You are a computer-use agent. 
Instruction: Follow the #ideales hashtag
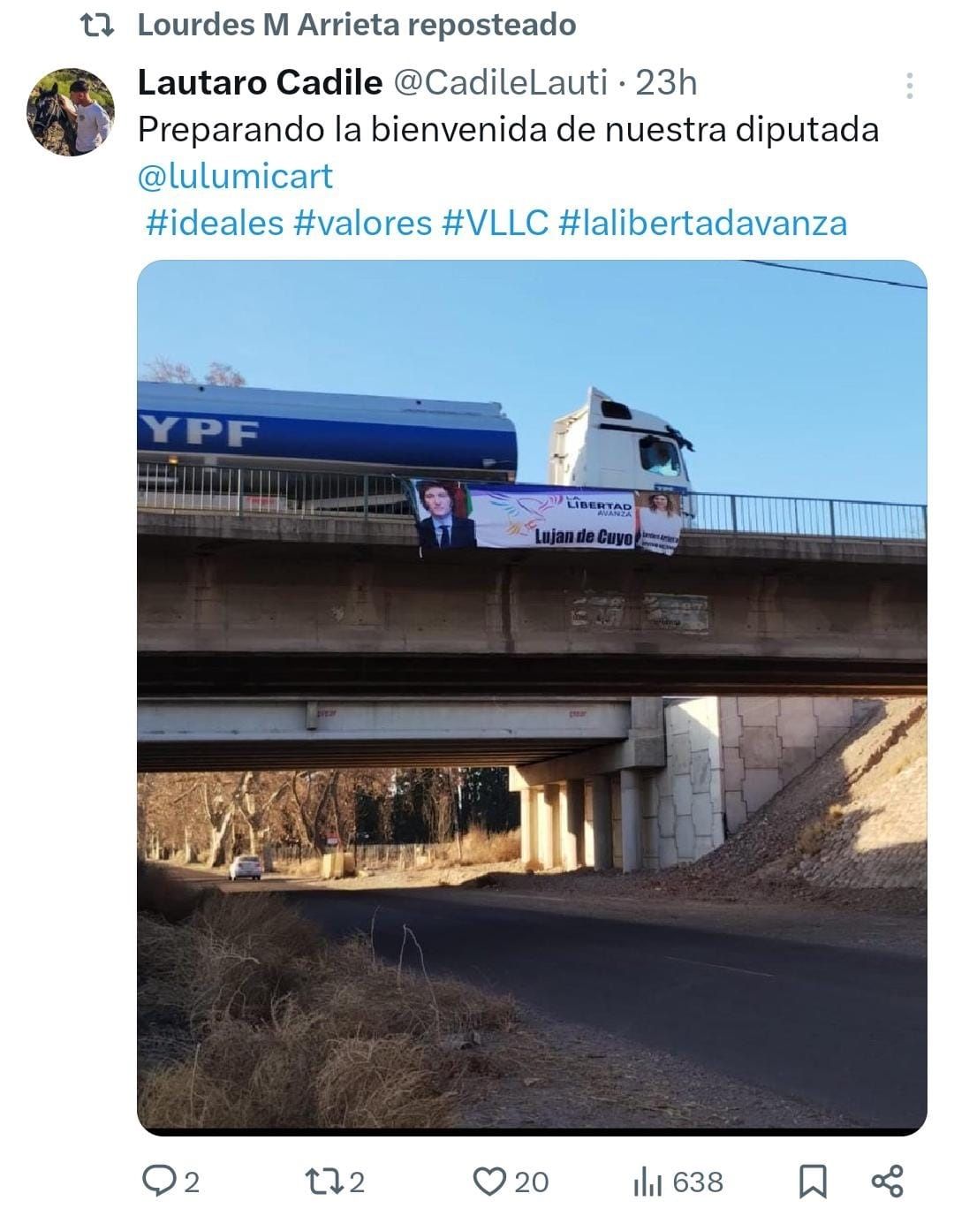(215, 222)
